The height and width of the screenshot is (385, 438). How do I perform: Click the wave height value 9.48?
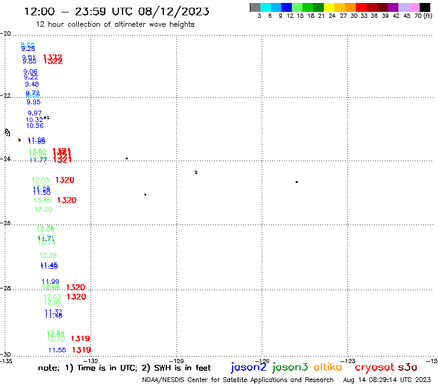click(32, 85)
